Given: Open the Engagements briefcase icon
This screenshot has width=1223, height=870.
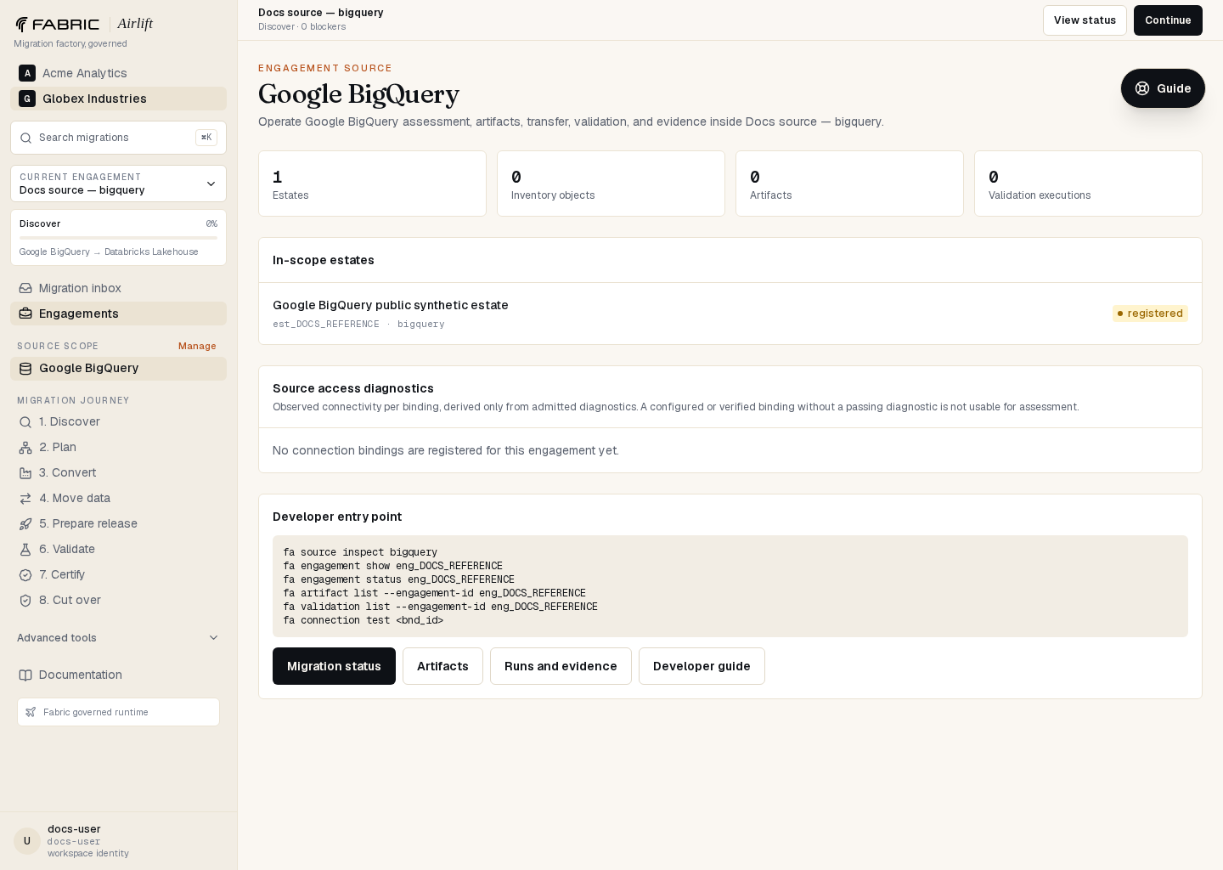Looking at the screenshot, I should (25, 314).
